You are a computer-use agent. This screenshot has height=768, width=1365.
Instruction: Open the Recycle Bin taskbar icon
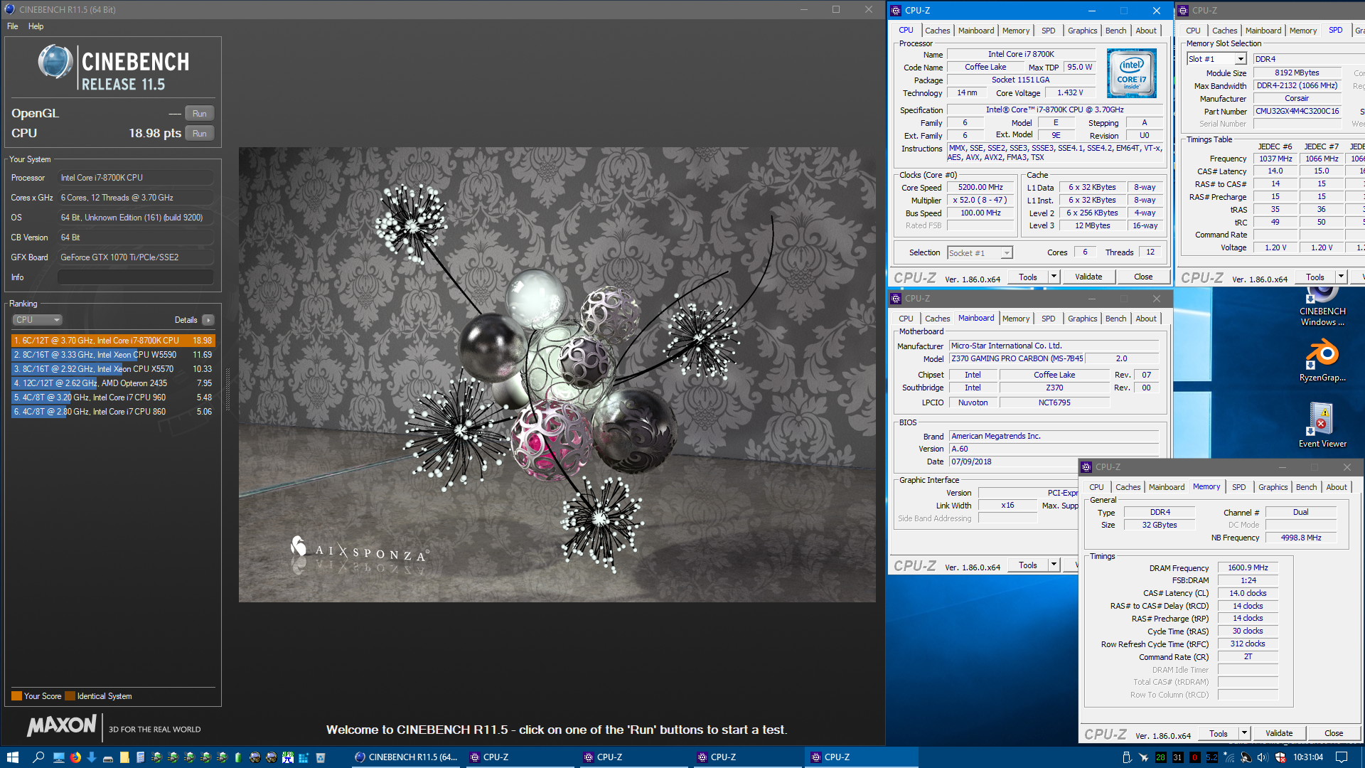[321, 757]
